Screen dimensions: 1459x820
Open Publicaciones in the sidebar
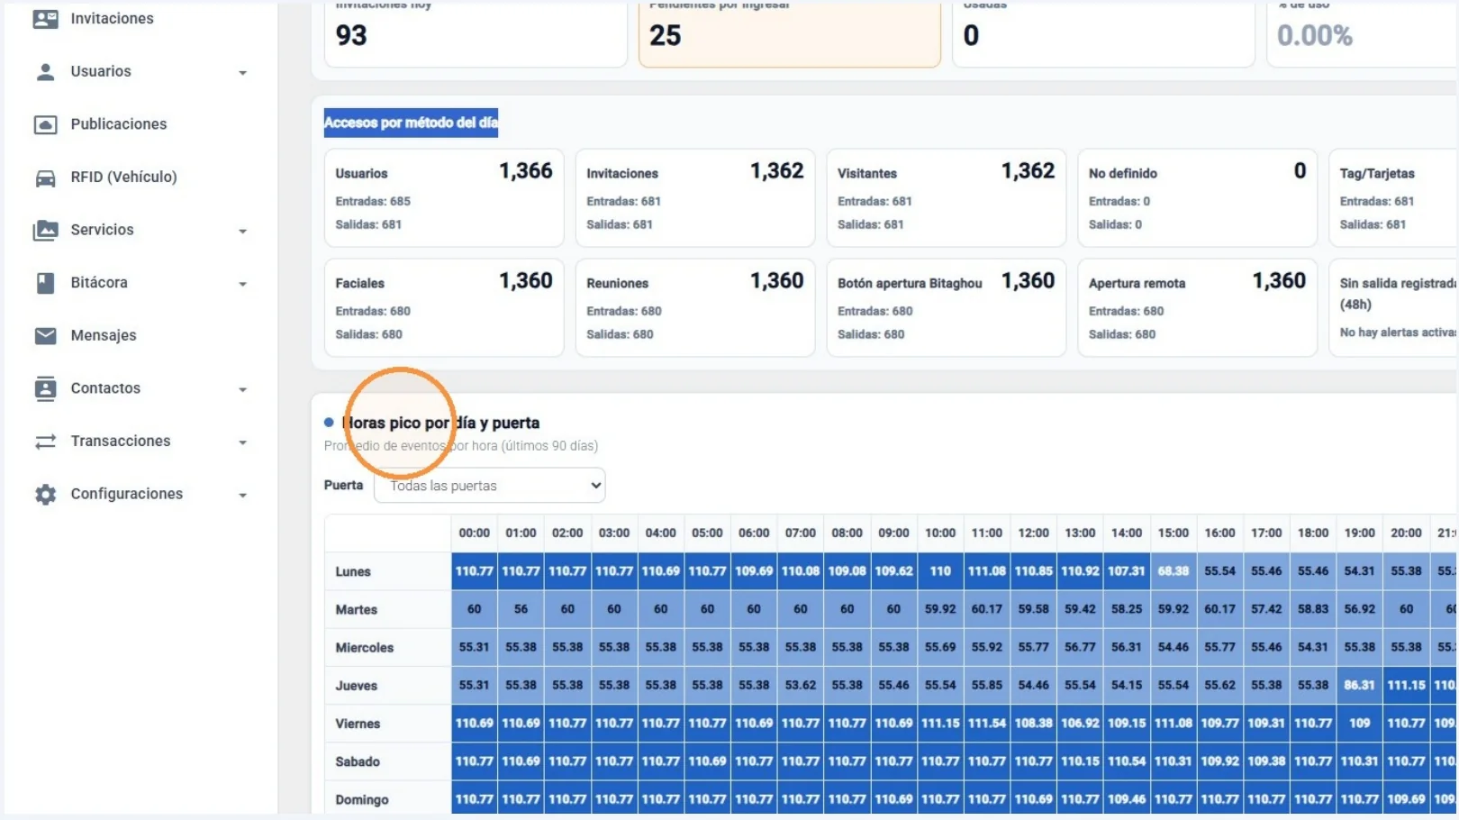(x=119, y=124)
